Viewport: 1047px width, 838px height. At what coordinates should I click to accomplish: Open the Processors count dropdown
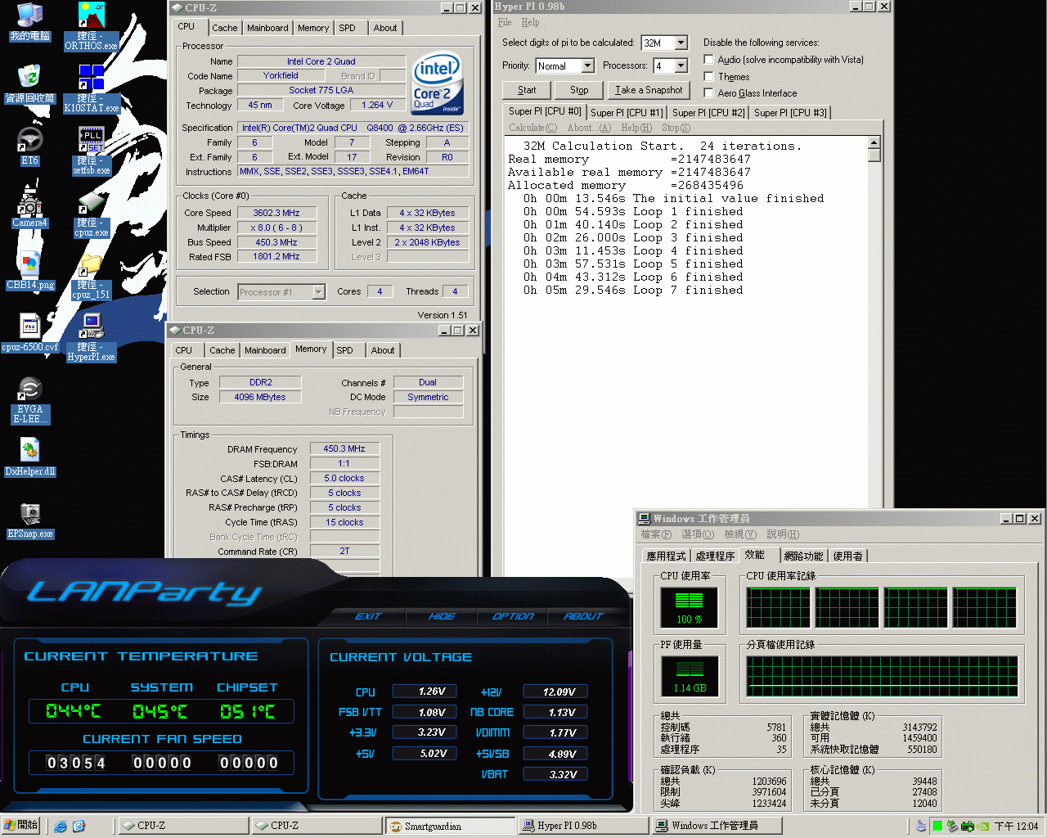pos(681,65)
